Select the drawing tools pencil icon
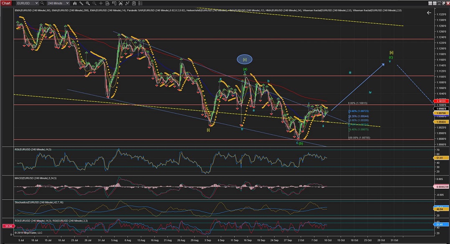This screenshot has height=244, width=450. [x=81, y=3]
